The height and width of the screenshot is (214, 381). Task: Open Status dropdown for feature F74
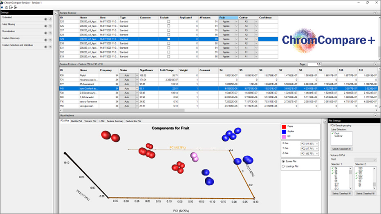(x=137, y=80)
